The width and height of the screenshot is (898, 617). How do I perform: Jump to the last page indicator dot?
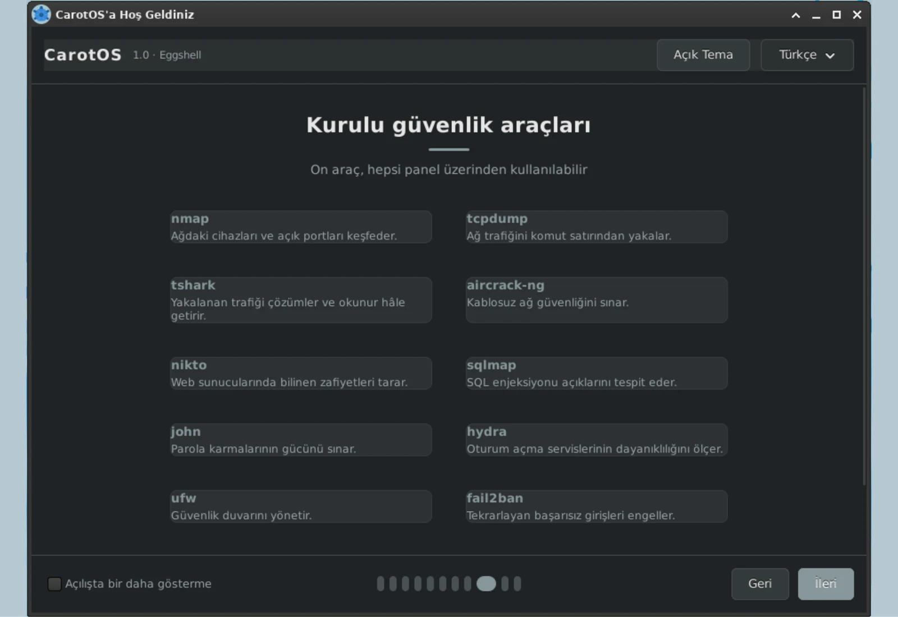tap(517, 584)
